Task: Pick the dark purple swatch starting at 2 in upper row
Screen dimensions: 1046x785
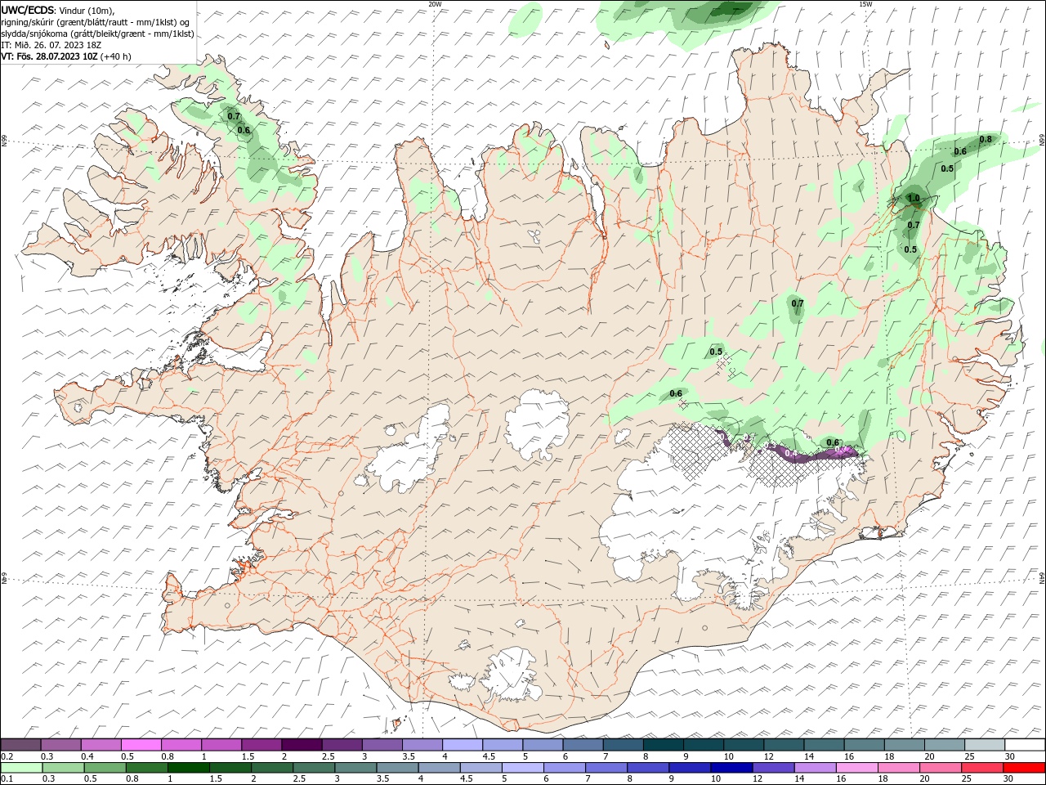Action: click(302, 745)
